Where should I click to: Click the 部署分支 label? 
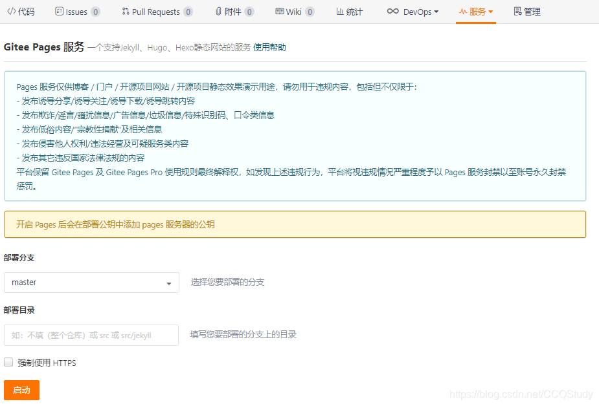19,258
